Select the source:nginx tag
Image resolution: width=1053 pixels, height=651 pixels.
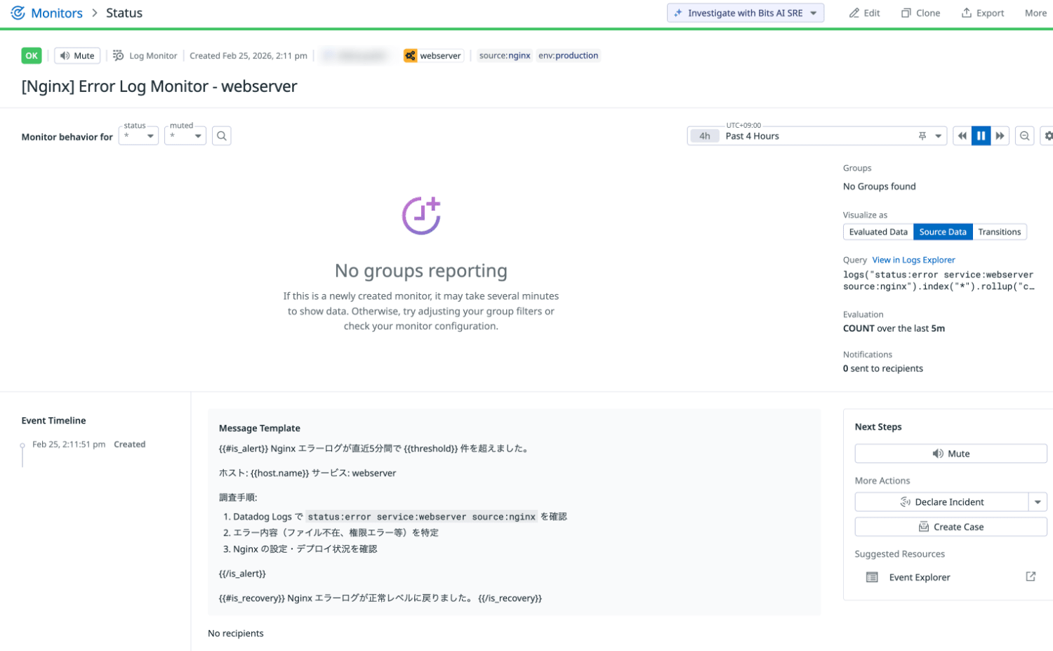[505, 55]
